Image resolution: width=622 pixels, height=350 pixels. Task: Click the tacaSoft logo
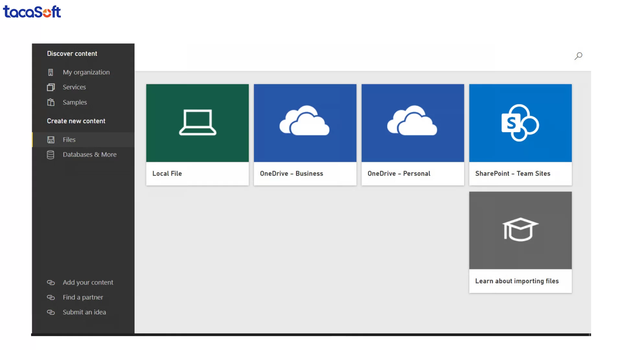pyautogui.click(x=32, y=12)
